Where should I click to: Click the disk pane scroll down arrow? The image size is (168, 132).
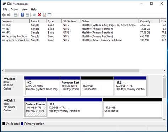tap(164, 120)
